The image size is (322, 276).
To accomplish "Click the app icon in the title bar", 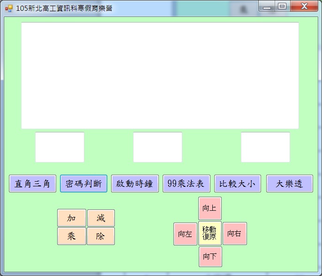I will pyautogui.click(x=9, y=8).
